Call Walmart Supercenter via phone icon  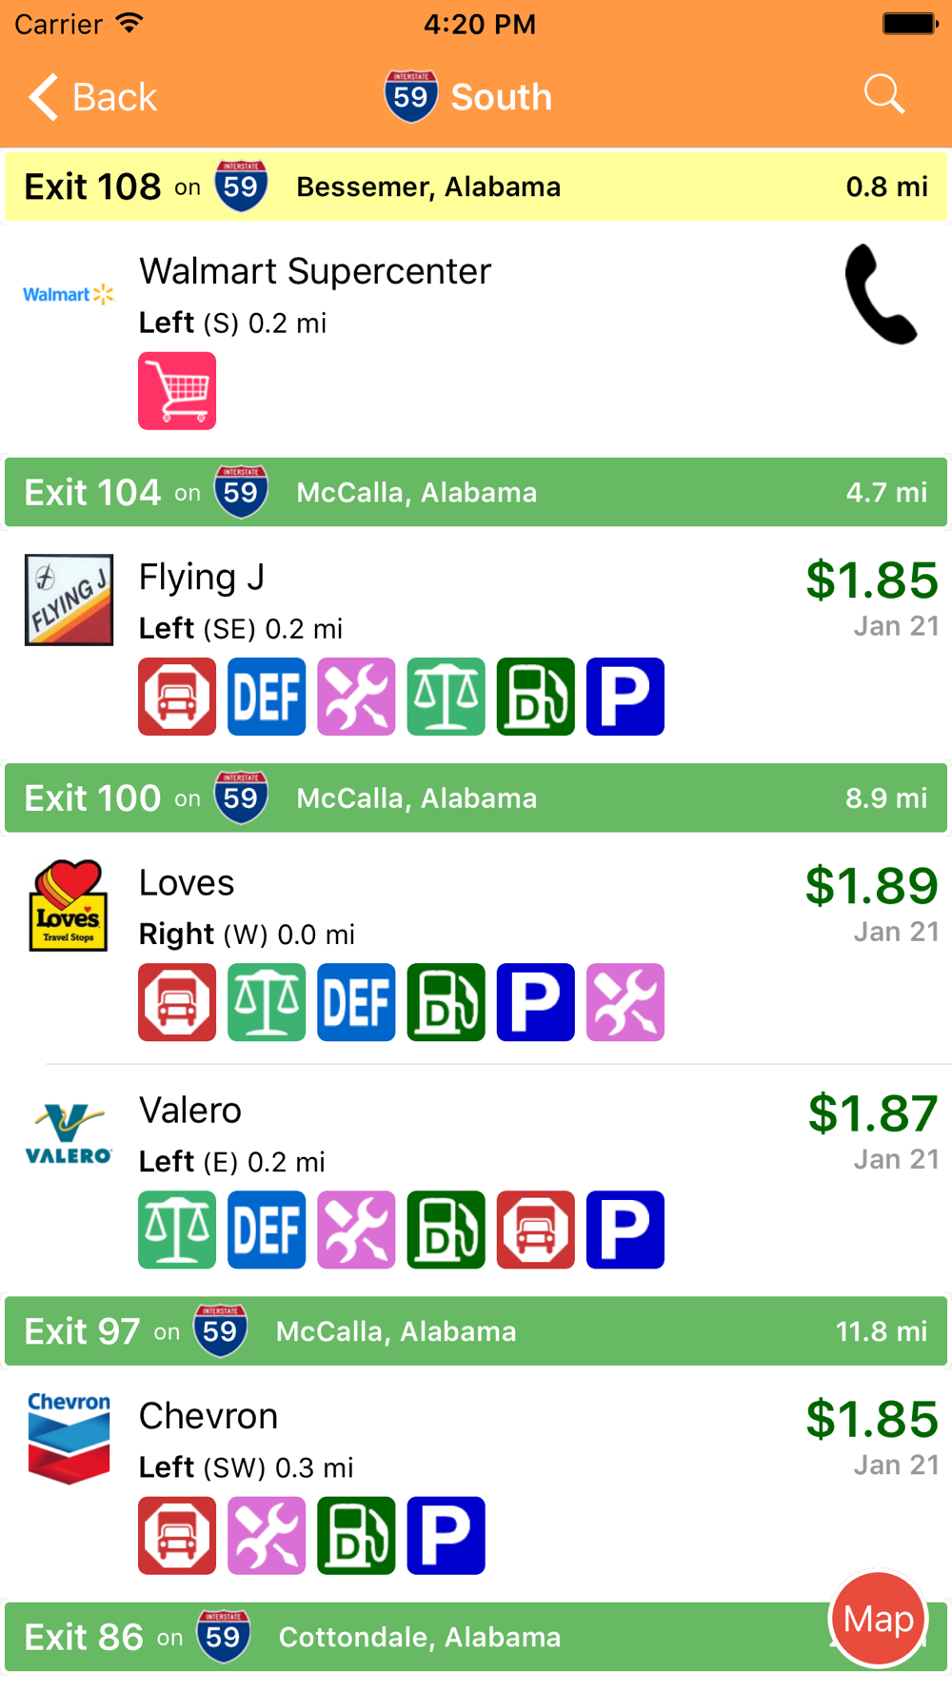pos(881,294)
